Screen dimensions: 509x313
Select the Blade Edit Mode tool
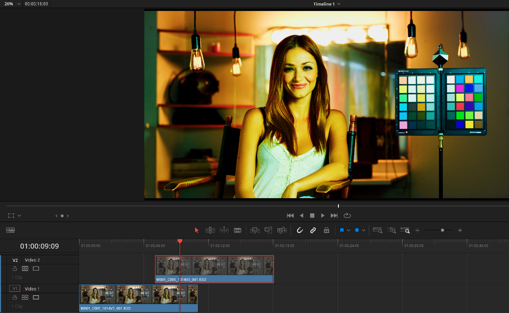(238, 230)
